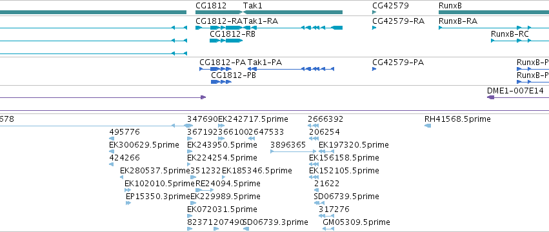Click the Tak1-RA transcript label

261,21
